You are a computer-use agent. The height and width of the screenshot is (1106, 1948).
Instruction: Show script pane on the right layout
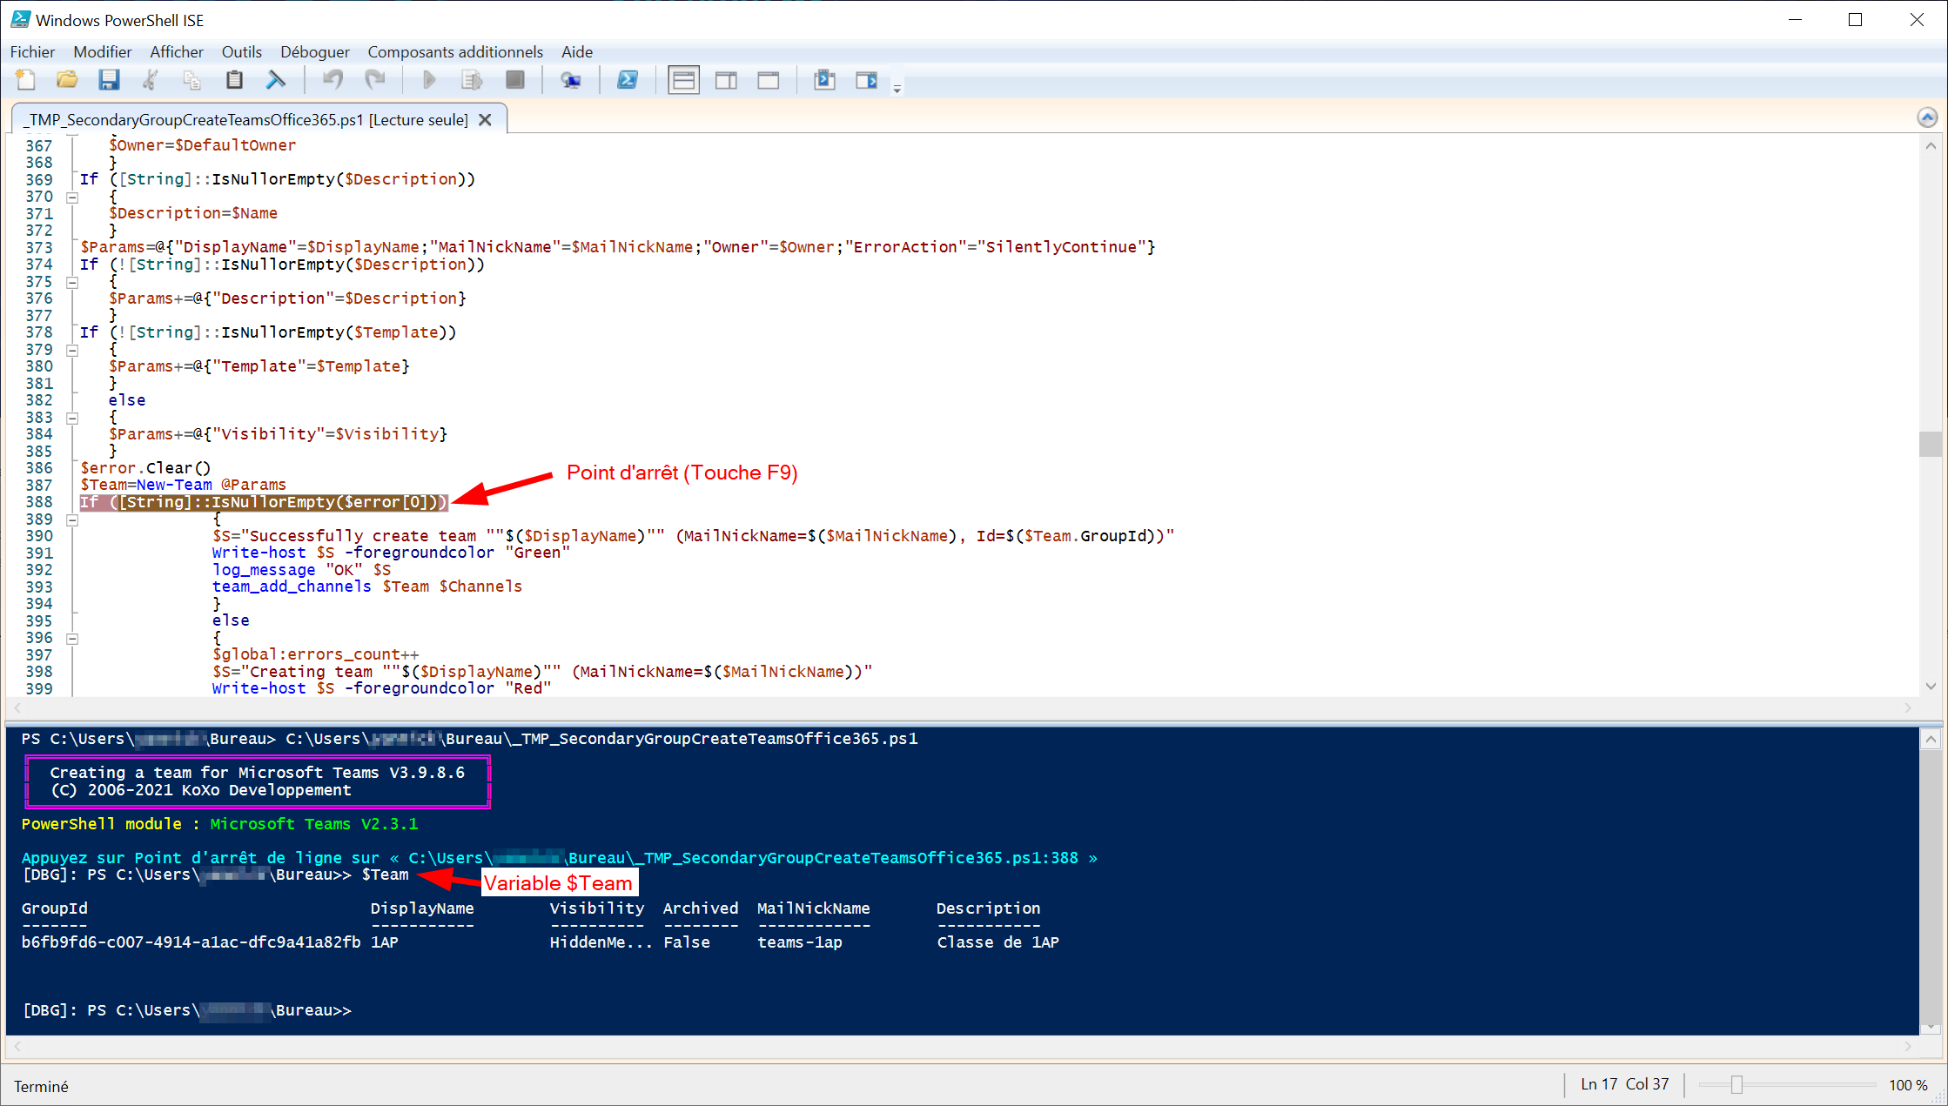pos(726,80)
